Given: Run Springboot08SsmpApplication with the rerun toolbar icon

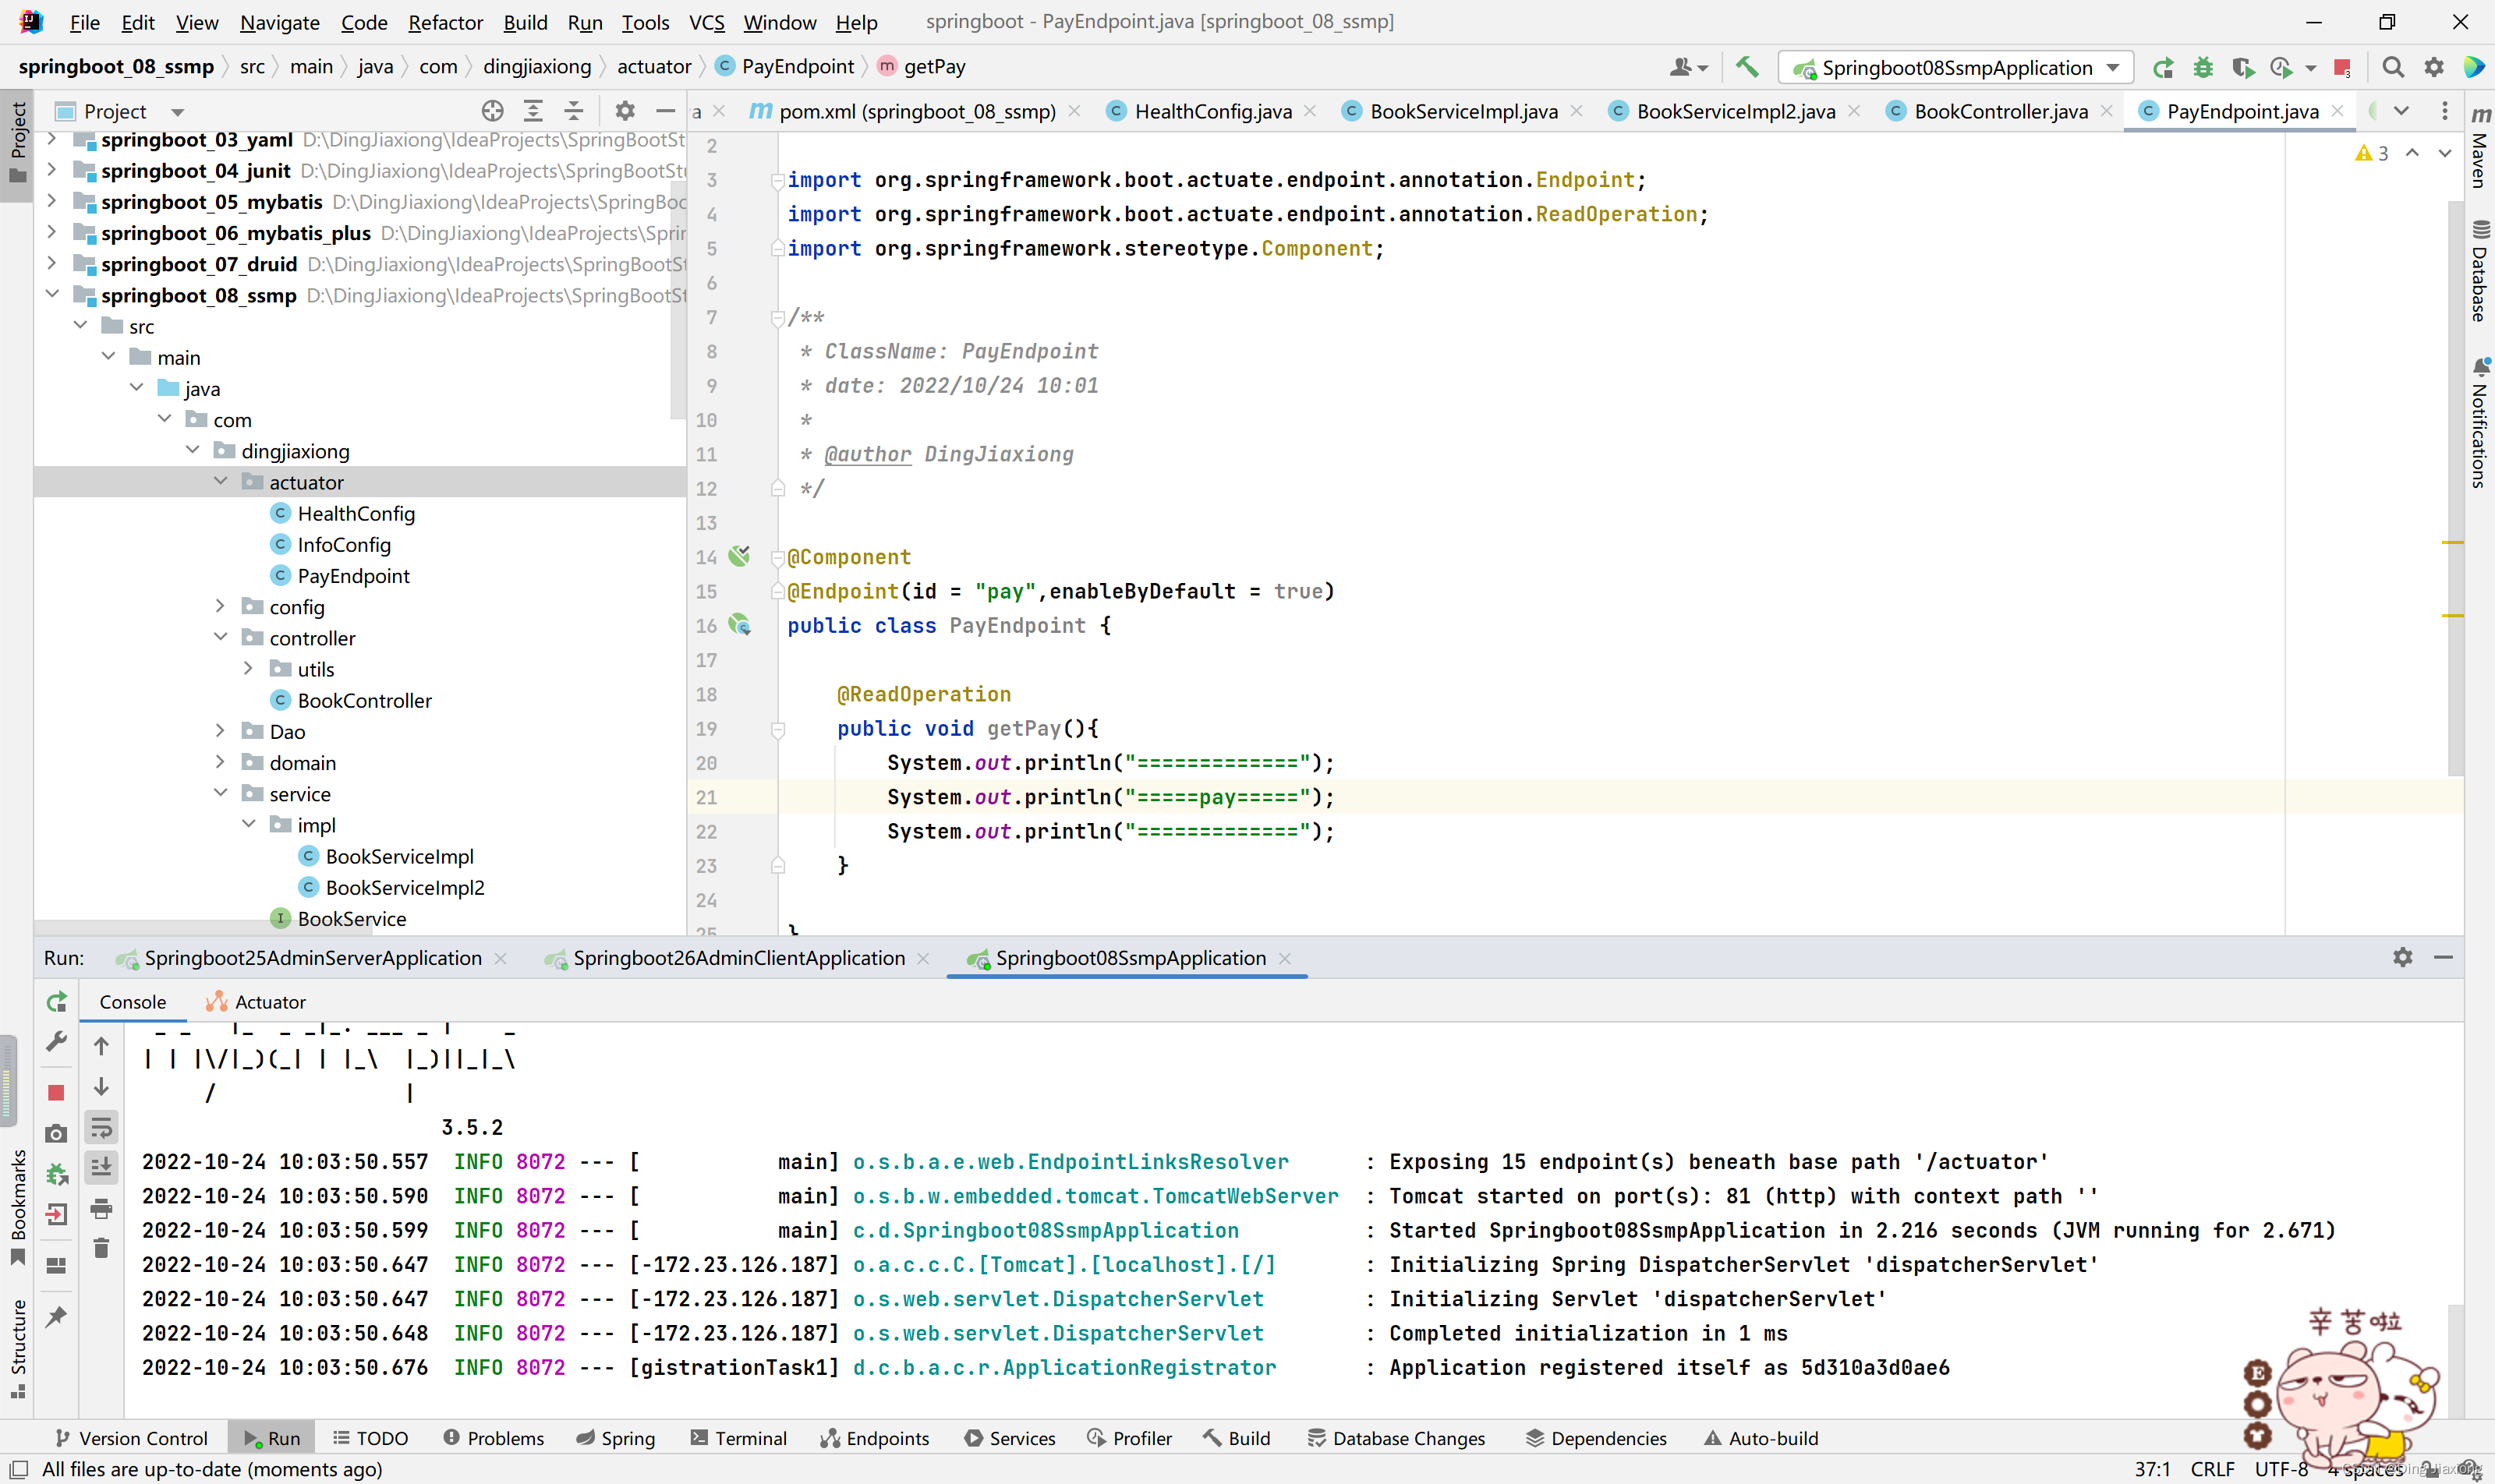Looking at the screenshot, I should 2163,67.
